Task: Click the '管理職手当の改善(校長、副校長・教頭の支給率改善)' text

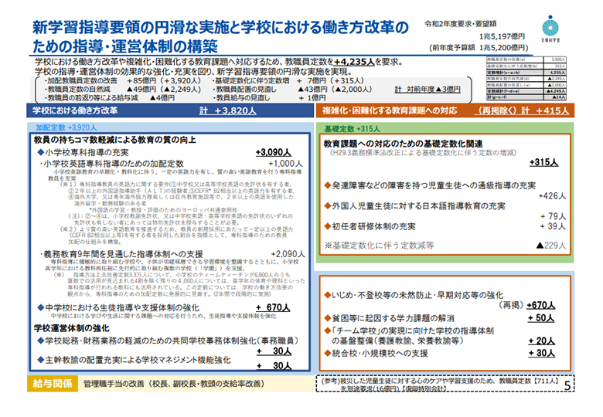Action: tap(174, 384)
